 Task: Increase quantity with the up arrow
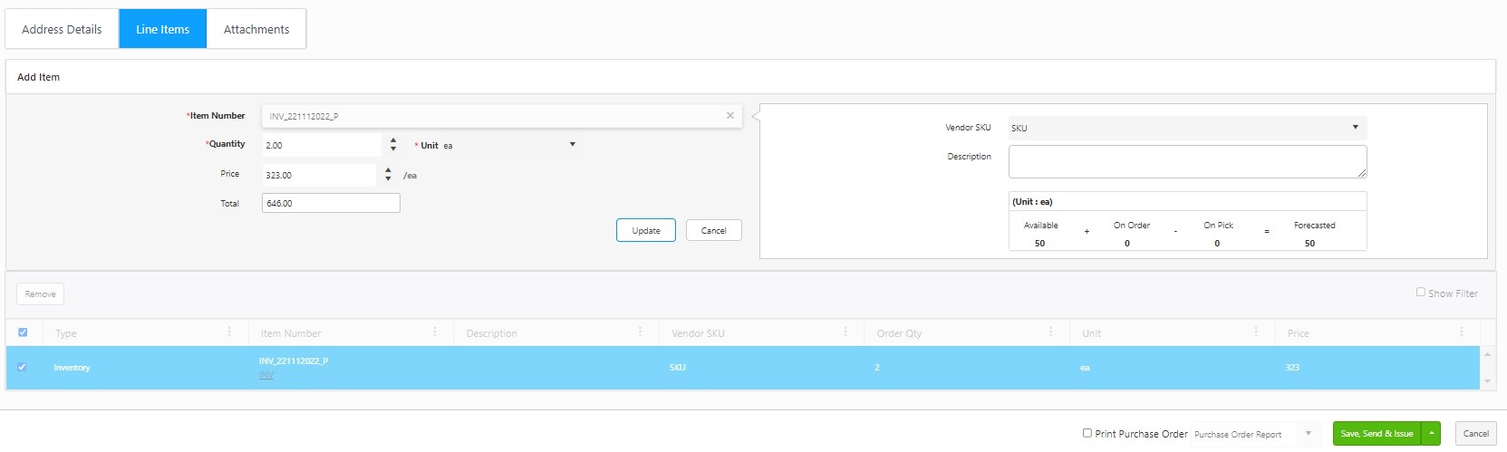click(392, 140)
